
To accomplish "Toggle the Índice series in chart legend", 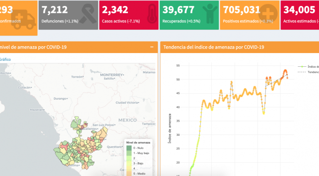I will coord(308,67).
